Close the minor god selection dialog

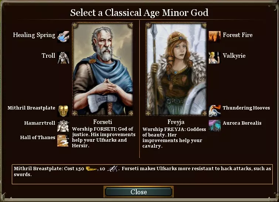(139, 192)
